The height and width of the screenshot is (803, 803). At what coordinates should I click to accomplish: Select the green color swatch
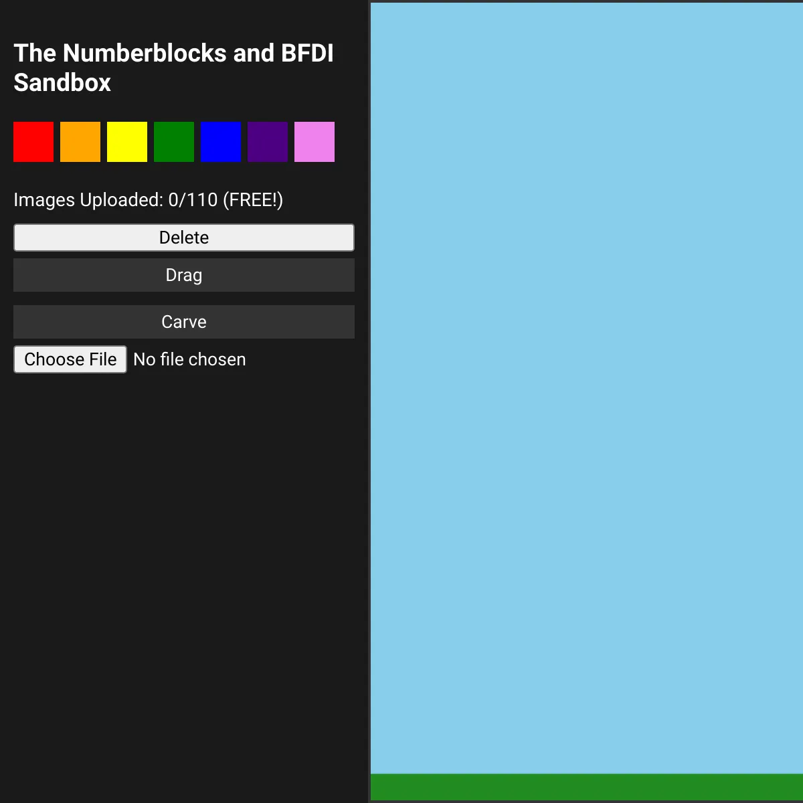tap(173, 141)
